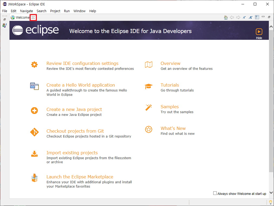Viewport: 274px width, 206px height.
Task: Open the What's New link
Action: pyautogui.click(x=173, y=128)
